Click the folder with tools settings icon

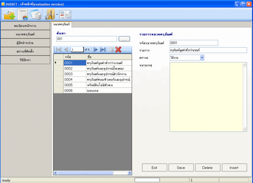click(x=50, y=15)
